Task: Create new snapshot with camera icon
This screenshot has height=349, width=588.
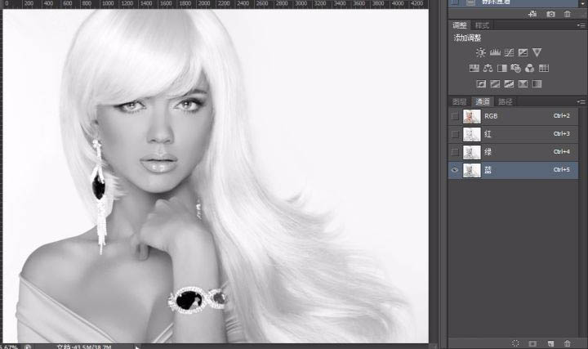Action: point(550,14)
